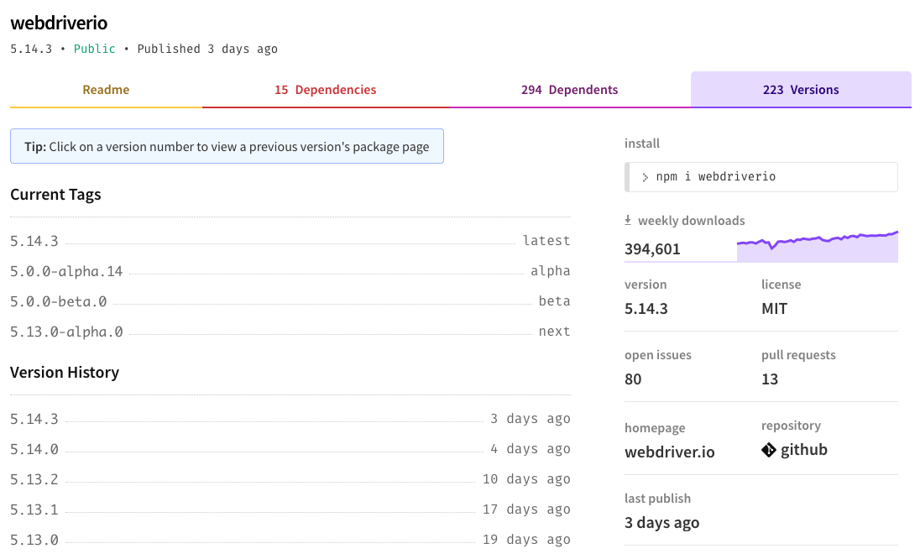The image size is (920, 559).
Task: Open version 5.14.3 tagged latest
Action: [34, 241]
